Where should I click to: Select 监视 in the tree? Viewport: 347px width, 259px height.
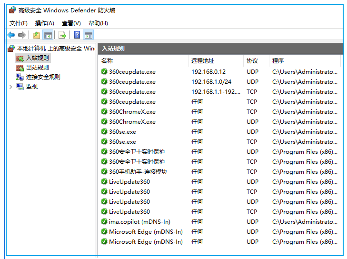32,87
